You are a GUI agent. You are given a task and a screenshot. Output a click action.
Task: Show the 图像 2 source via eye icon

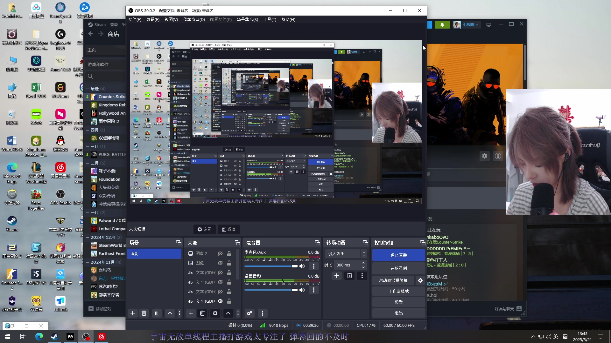click(x=220, y=253)
